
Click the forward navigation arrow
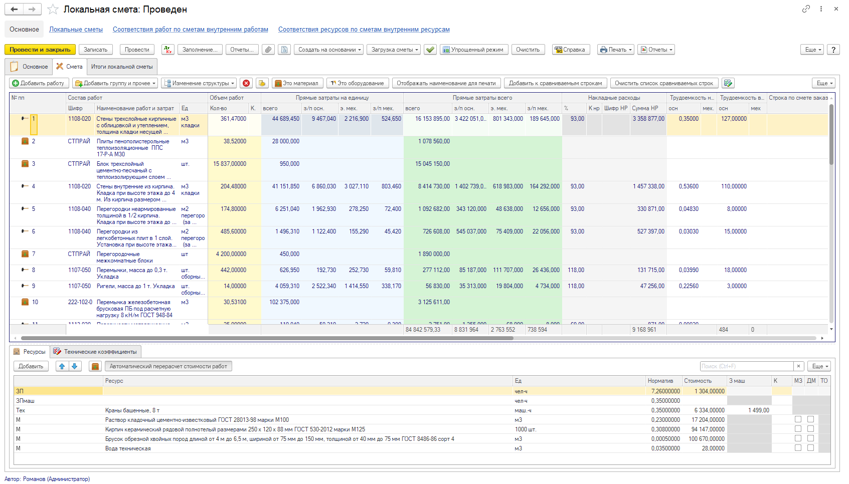pyautogui.click(x=32, y=9)
